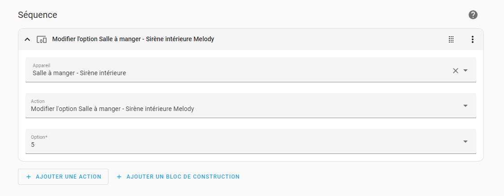Click the action card header title text

click(x=133, y=39)
